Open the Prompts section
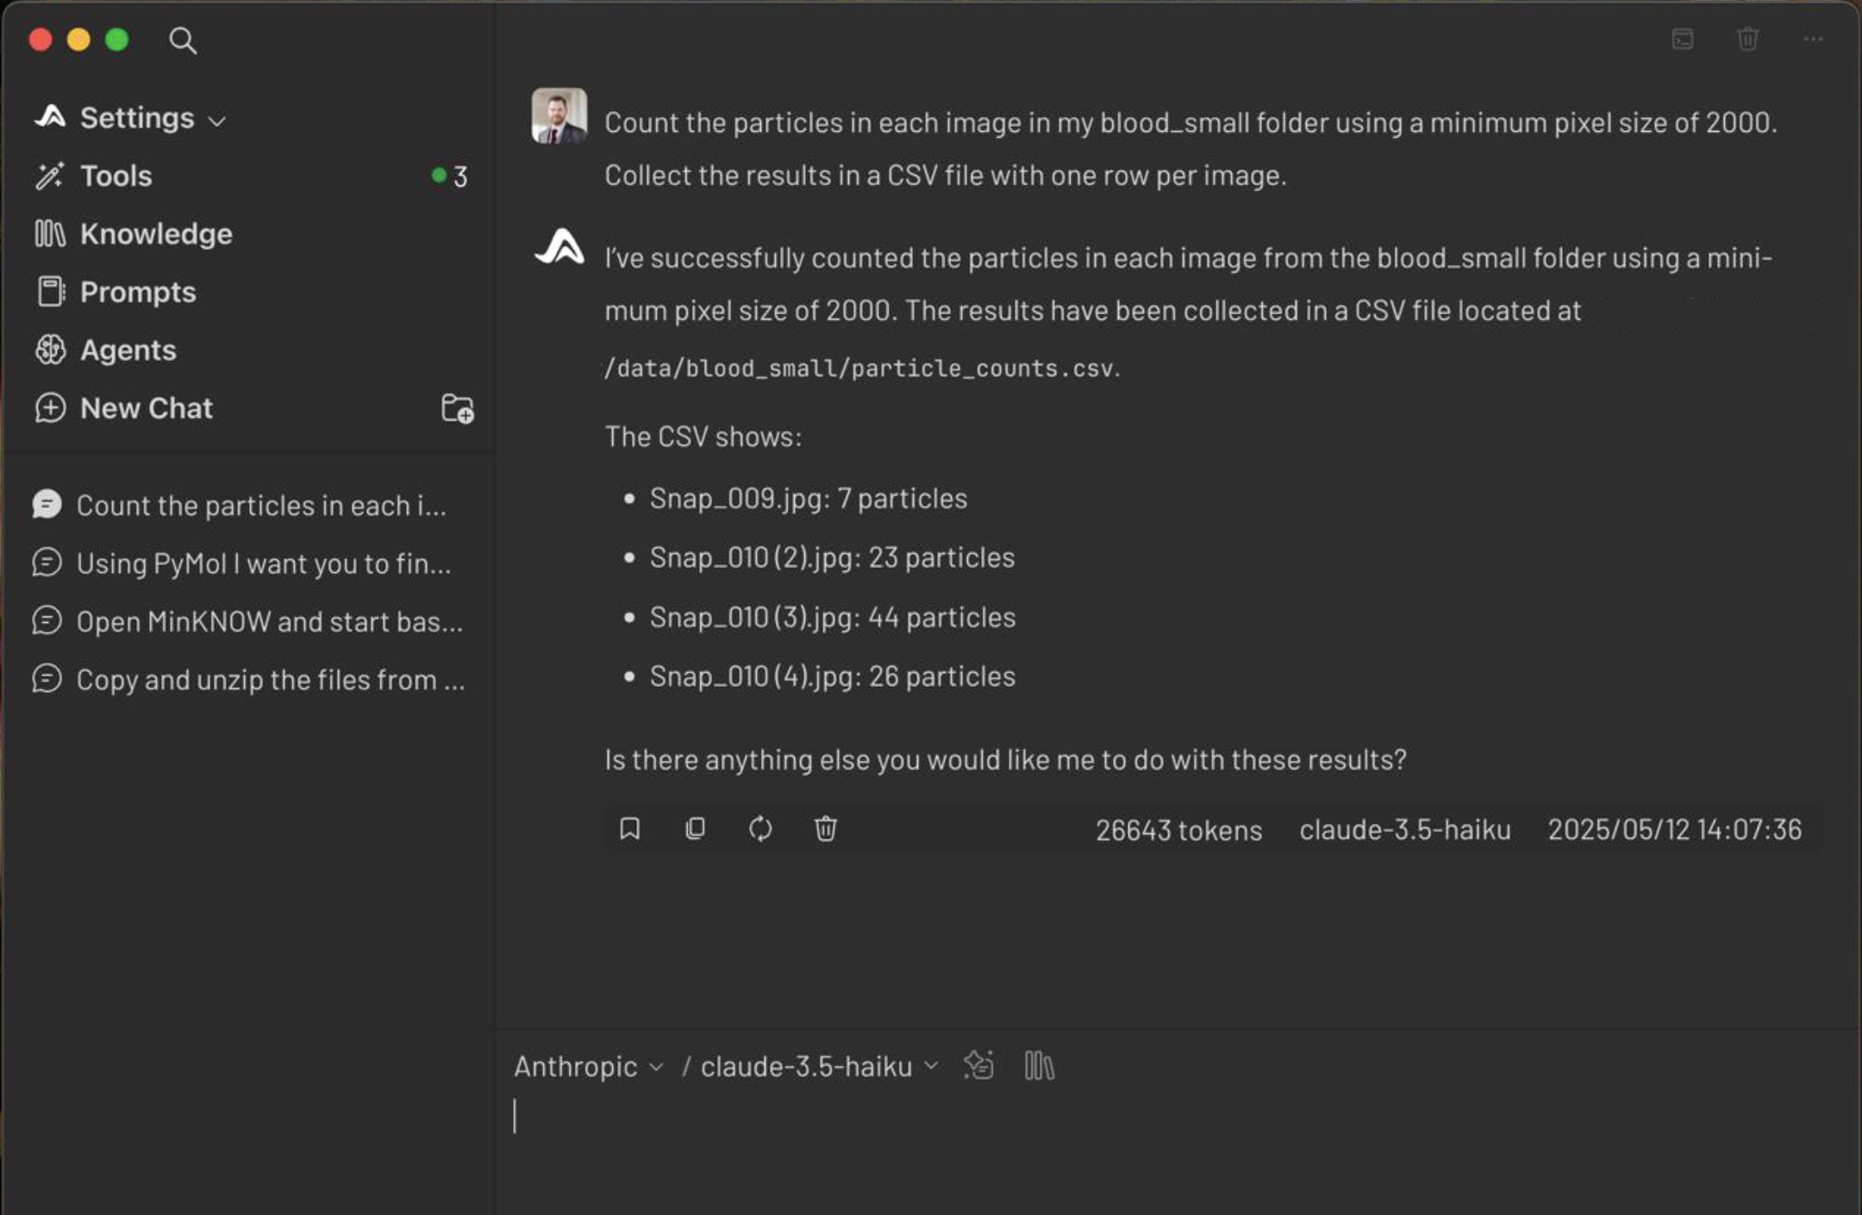Viewport: 1862px width, 1215px height. [137, 292]
